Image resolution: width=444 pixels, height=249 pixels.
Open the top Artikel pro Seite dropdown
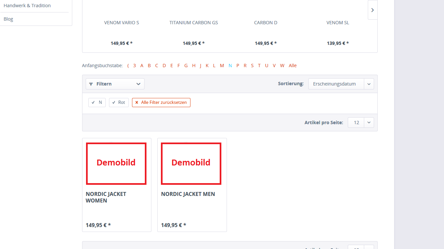361,123
